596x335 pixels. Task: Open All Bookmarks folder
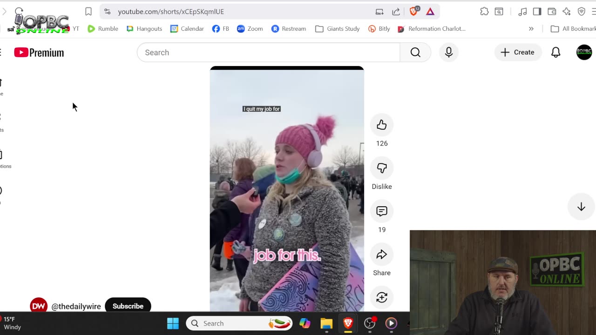[x=573, y=29]
